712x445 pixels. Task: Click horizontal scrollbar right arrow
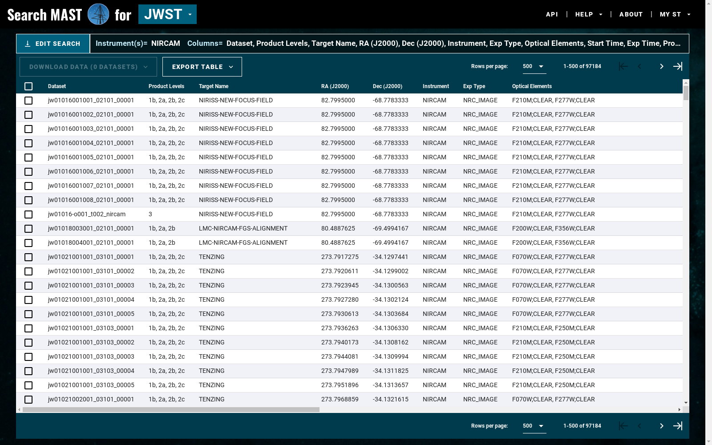pyautogui.click(x=679, y=409)
